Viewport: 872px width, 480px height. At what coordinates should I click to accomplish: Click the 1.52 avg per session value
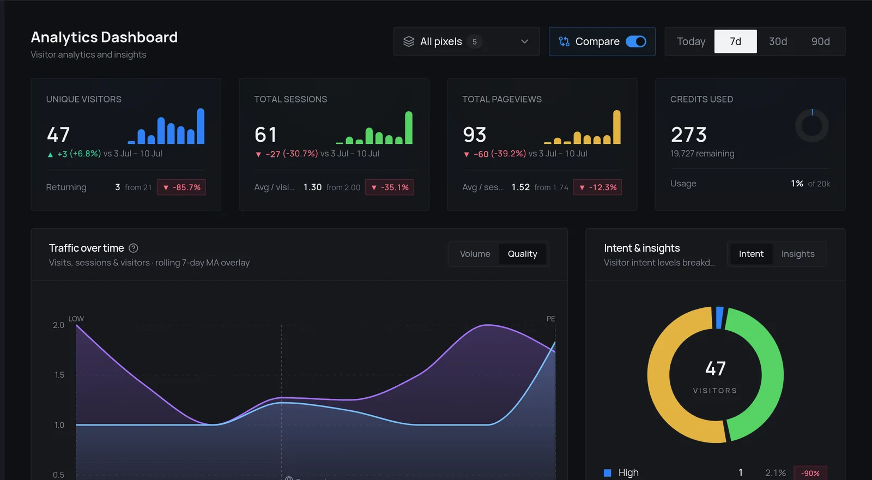[x=520, y=187]
